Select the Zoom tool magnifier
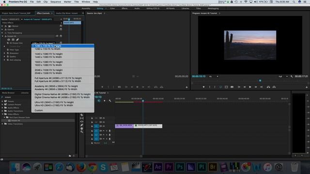The height and width of the screenshot is (174, 310). tap(82, 132)
